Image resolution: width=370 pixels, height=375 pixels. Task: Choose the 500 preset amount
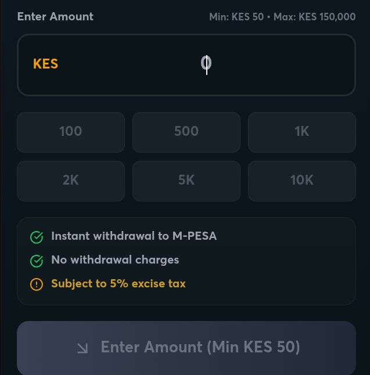(x=186, y=132)
